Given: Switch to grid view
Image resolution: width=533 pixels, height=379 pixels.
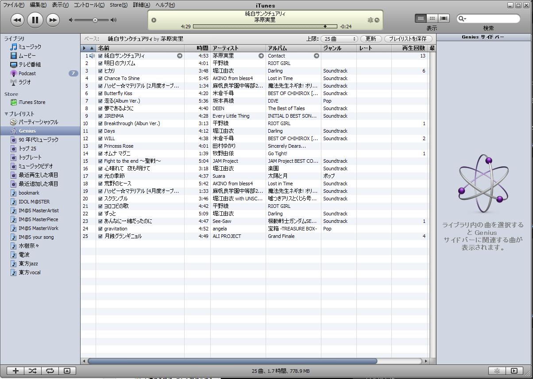Looking at the screenshot, I should tap(432, 19).
